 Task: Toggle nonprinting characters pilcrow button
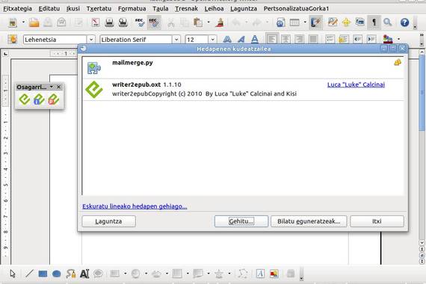tap(374, 22)
